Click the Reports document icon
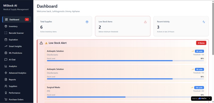The width and height of the screenshot is (214, 103). [6, 79]
